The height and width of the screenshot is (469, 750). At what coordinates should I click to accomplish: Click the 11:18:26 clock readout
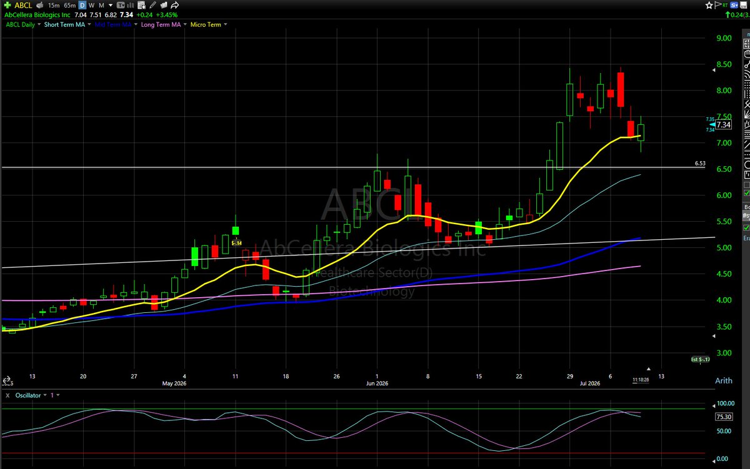click(x=640, y=379)
